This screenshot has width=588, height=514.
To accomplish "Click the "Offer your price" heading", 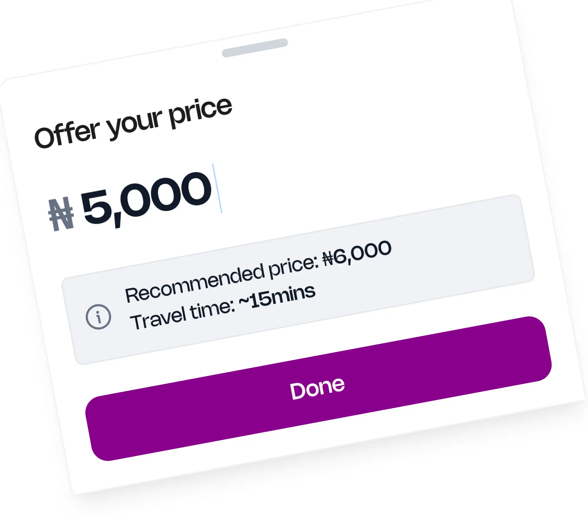I will coord(133,123).
